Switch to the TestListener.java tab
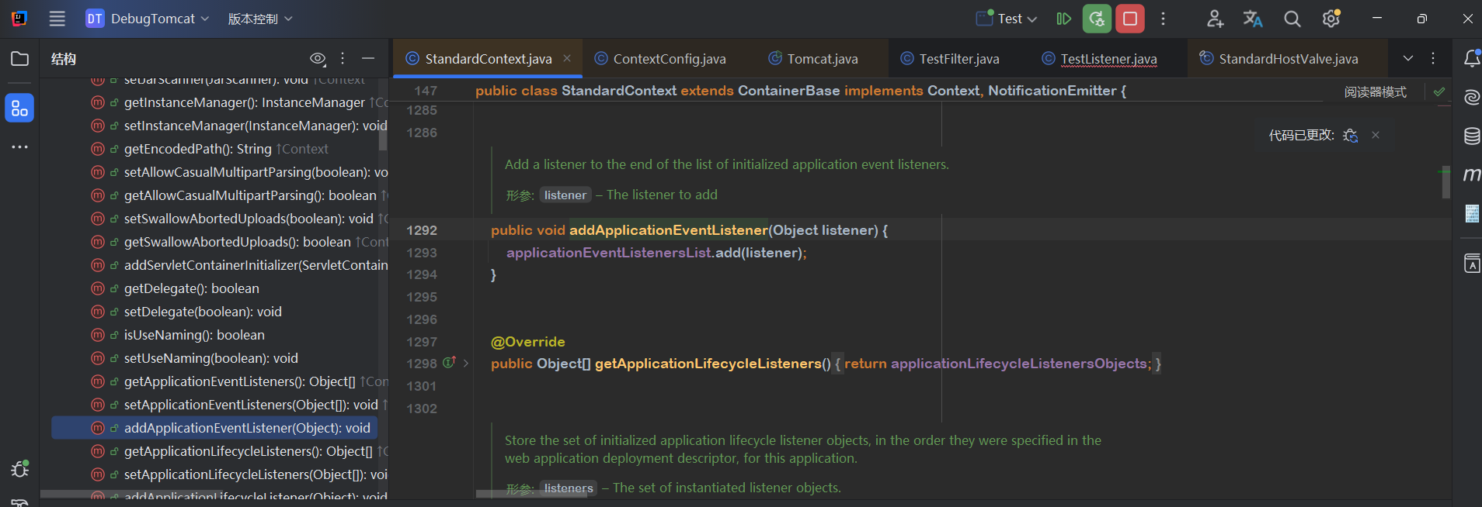Viewport: 1482px width, 507px height. [x=1108, y=59]
